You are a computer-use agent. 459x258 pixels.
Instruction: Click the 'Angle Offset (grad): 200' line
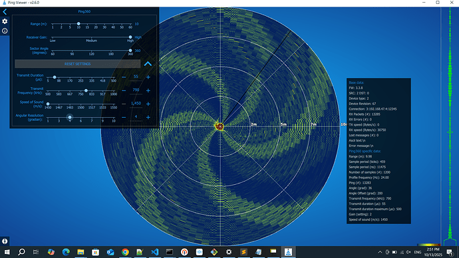366,193
